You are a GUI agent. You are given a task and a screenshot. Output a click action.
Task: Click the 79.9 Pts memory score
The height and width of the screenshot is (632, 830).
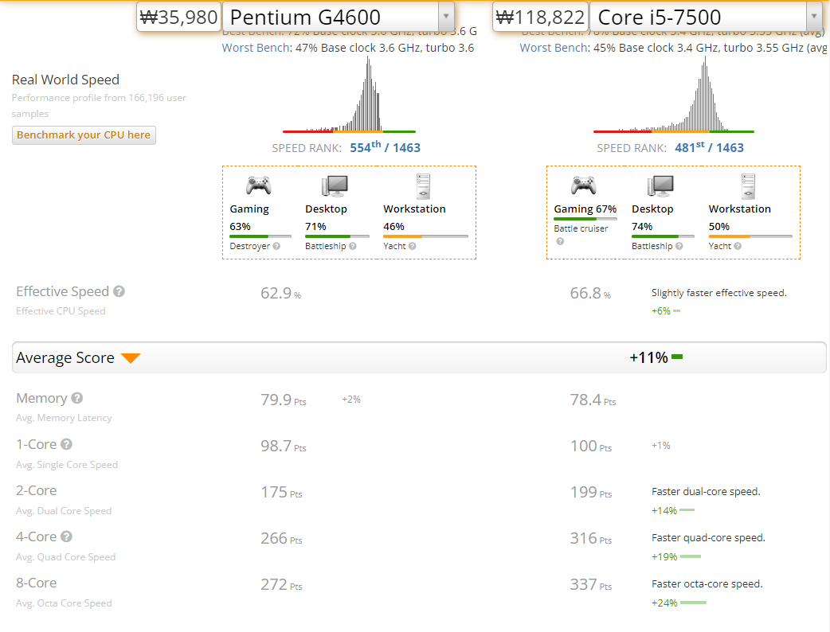coord(284,400)
